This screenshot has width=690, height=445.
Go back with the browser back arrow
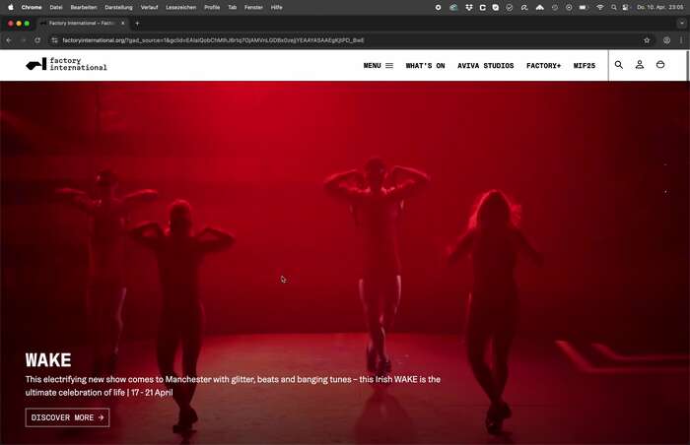pyautogui.click(x=9, y=40)
